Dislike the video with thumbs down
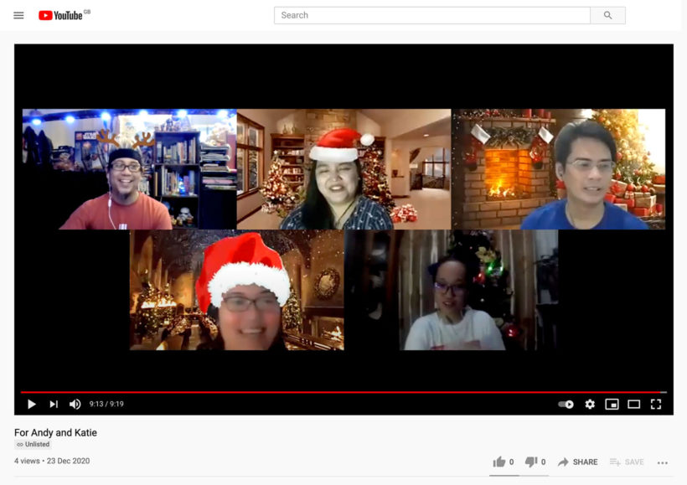Viewport: 687px width, 485px height. point(531,462)
